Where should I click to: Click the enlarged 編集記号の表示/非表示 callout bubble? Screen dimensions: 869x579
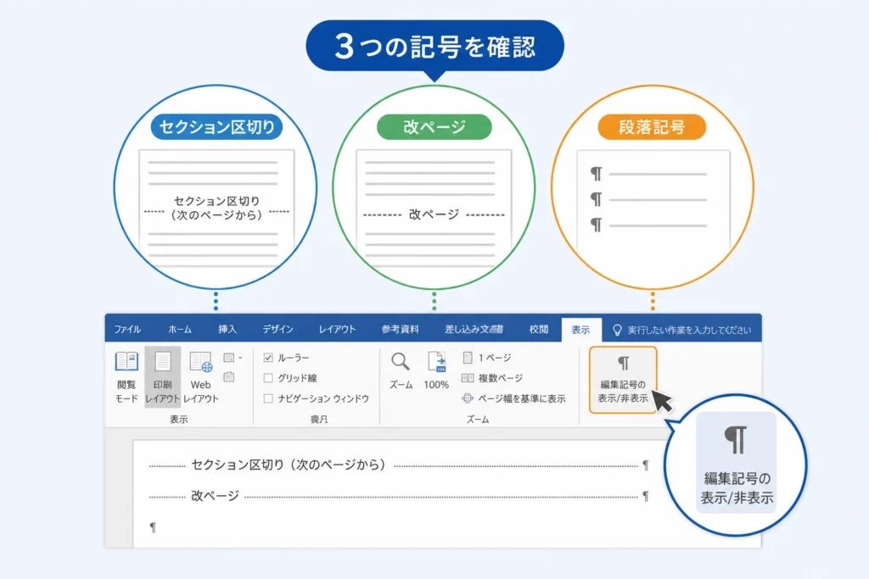tap(736, 465)
